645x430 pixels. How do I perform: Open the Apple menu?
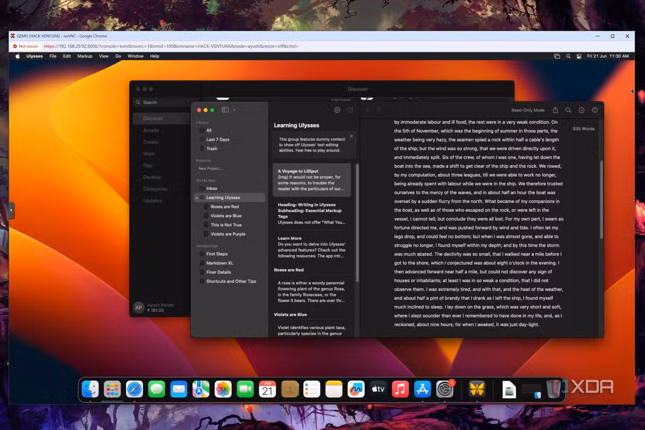tap(17, 56)
